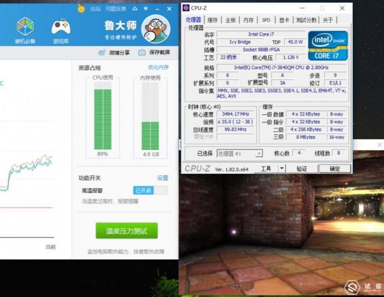Image resolution: width=384 pixels, height=297 pixels.
Task: Switch to the 关于 tab in CPU-Z
Action: pyautogui.click(x=328, y=20)
